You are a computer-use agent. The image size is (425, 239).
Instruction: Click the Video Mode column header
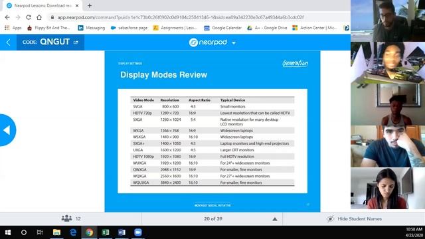click(x=143, y=100)
